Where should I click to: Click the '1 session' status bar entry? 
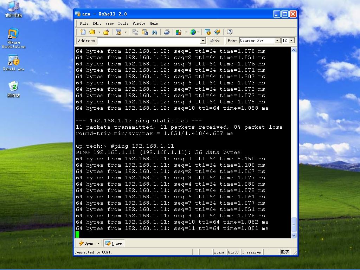[252, 252]
